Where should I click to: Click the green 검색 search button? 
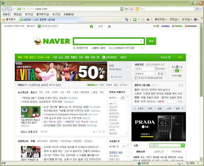coord(151,41)
